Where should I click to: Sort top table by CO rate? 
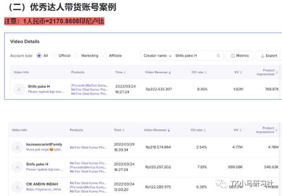(x=205, y=72)
